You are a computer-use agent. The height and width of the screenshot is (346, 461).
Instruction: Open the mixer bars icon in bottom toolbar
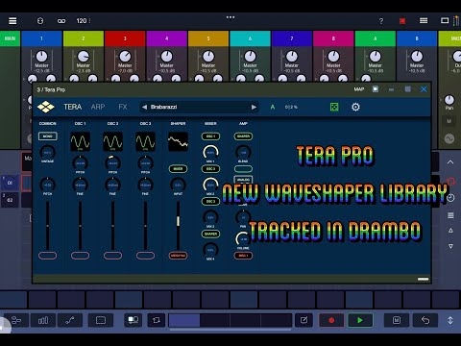[43, 320]
